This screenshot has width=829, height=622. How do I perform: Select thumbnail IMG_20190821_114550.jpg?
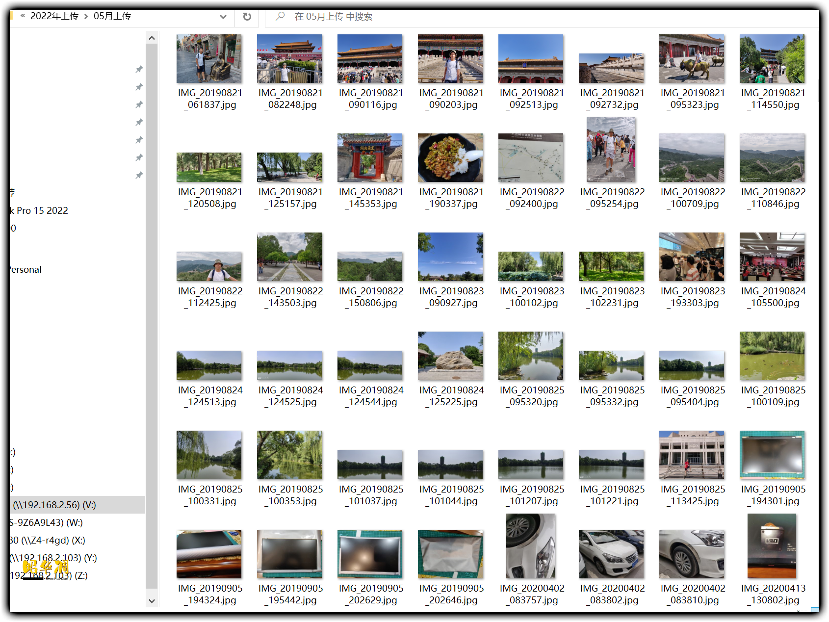[773, 58]
